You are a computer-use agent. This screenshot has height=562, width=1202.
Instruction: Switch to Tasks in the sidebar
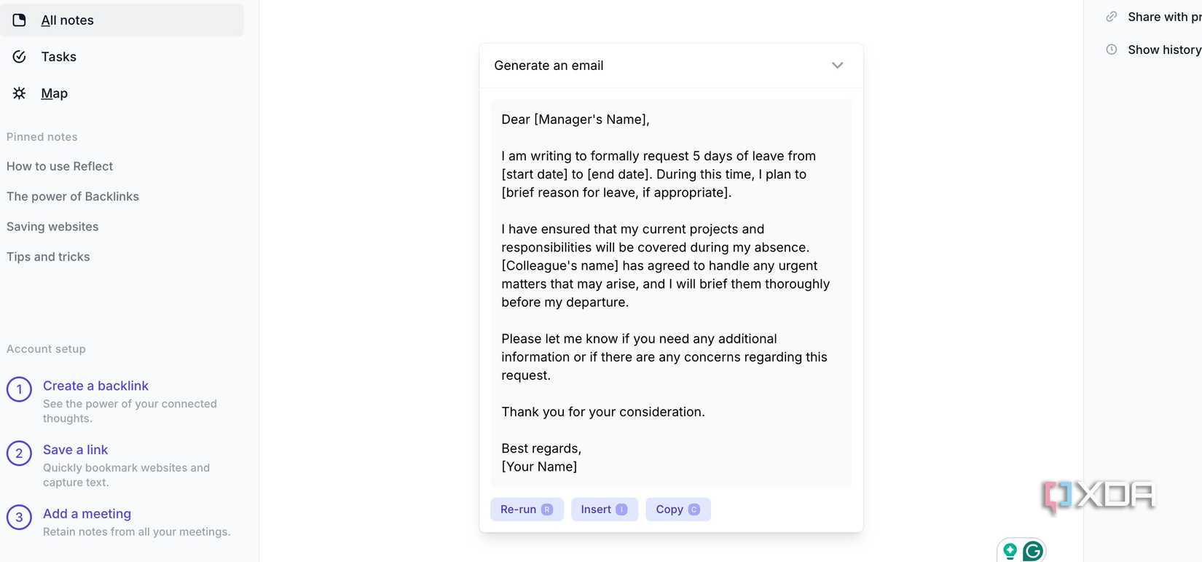tap(58, 56)
